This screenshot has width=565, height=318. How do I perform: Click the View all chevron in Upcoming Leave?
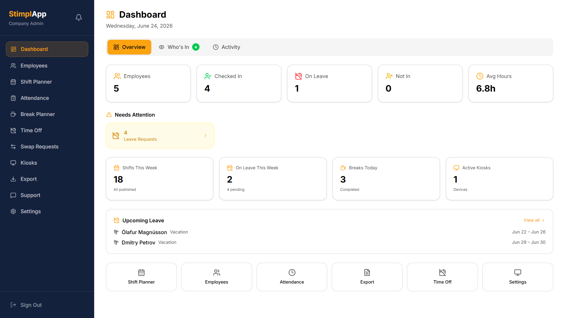tap(543, 220)
